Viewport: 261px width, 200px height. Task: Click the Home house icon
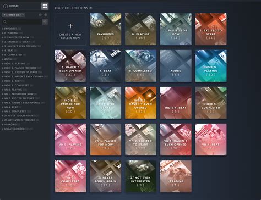[x=6, y=6]
